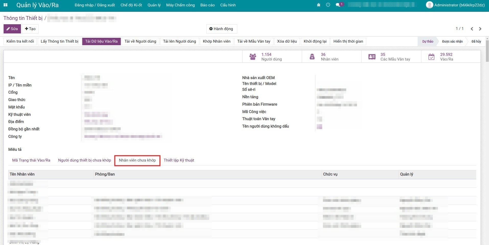Screen dimensions: 489x245
Task: Click Tải Dữ liệu Vào/Ra button
Action: (101, 41)
